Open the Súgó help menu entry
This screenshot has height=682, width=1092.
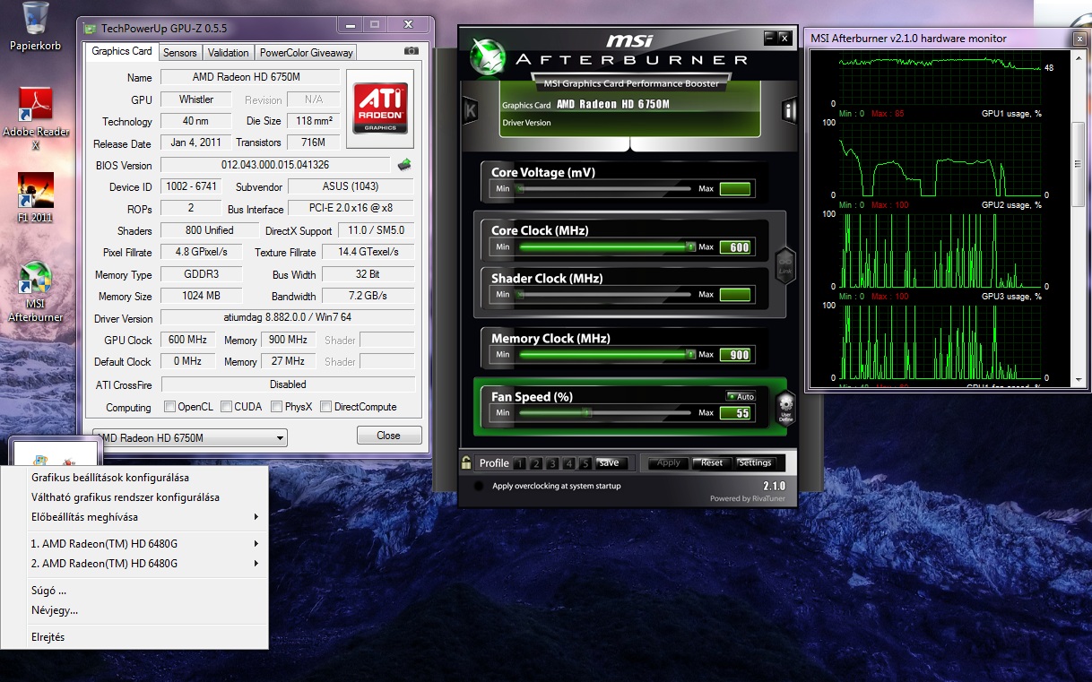134,591
